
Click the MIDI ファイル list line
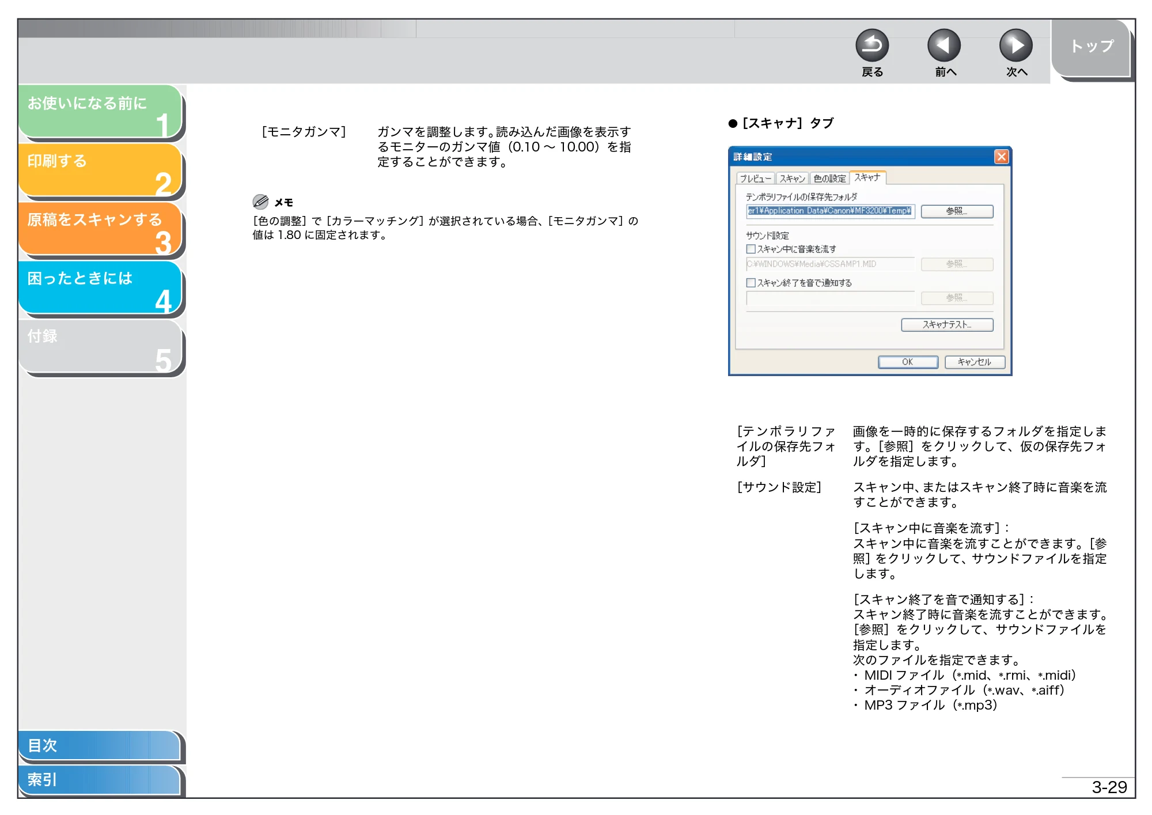[x=965, y=675]
